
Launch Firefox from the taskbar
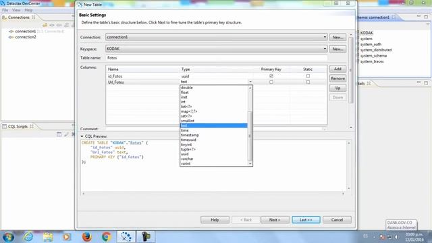tap(87, 237)
